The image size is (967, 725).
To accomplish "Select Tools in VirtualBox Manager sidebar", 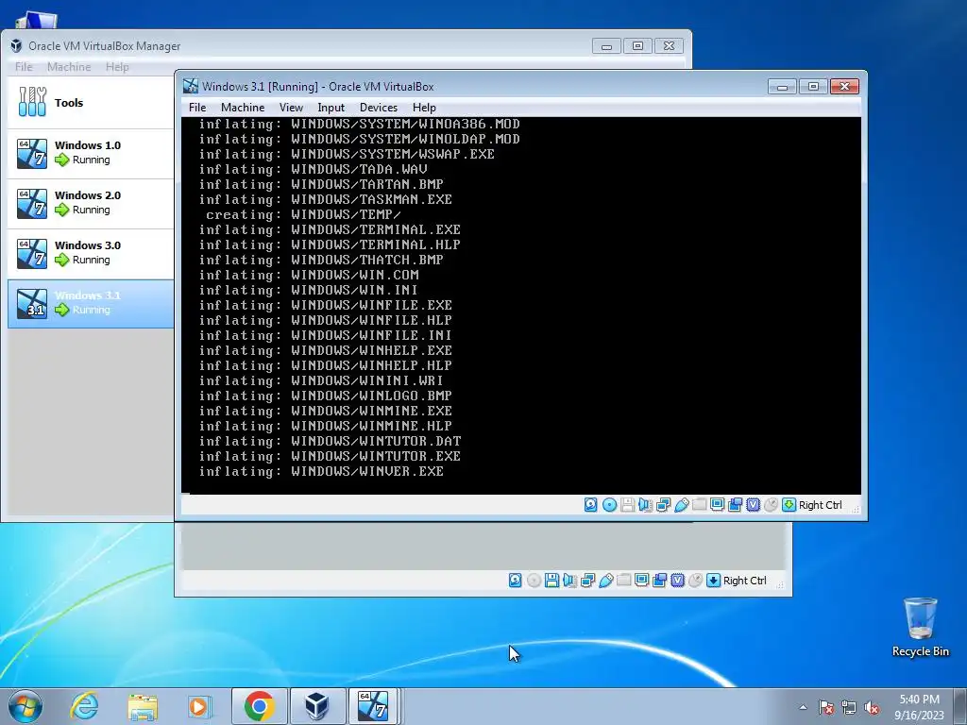I will point(92,103).
